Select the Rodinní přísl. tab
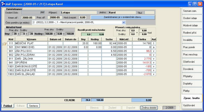Viewport: 204px width, 112px height. pyautogui.click(x=192, y=33)
